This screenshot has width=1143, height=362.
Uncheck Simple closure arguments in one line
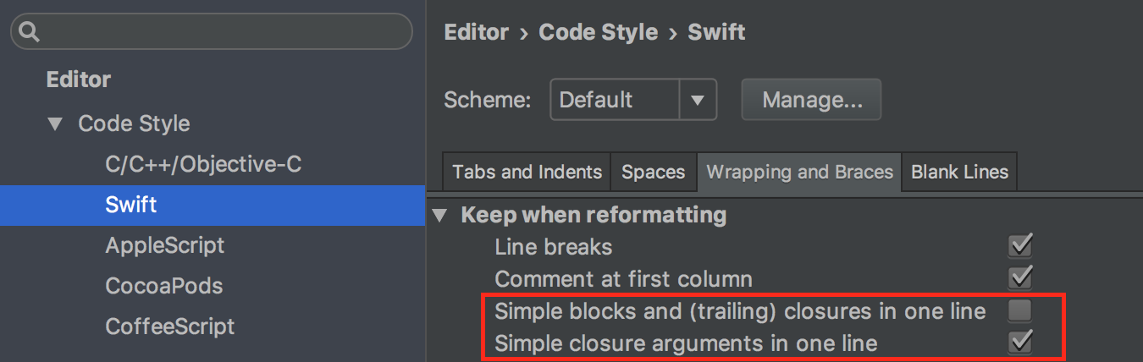pos(1020,343)
